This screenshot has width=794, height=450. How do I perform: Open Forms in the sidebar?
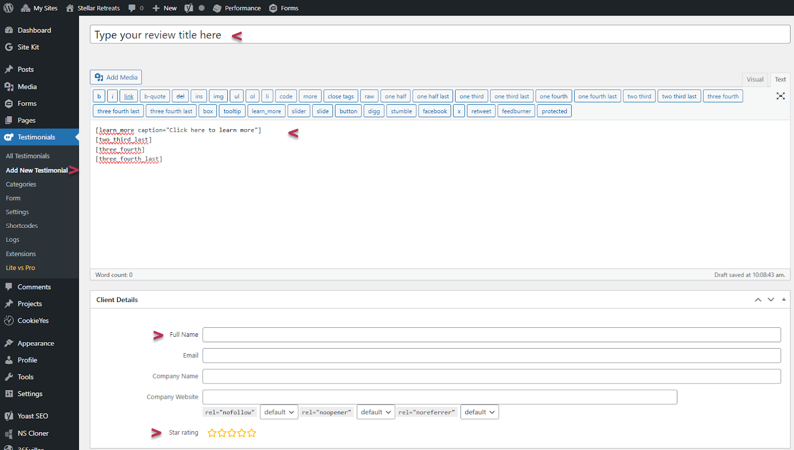pyautogui.click(x=39, y=103)
